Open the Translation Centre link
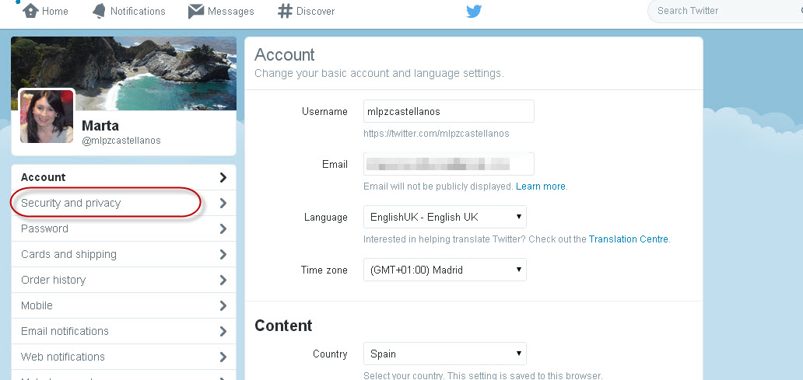The height and width of the screenshot is (380, 803). point(629,239)
